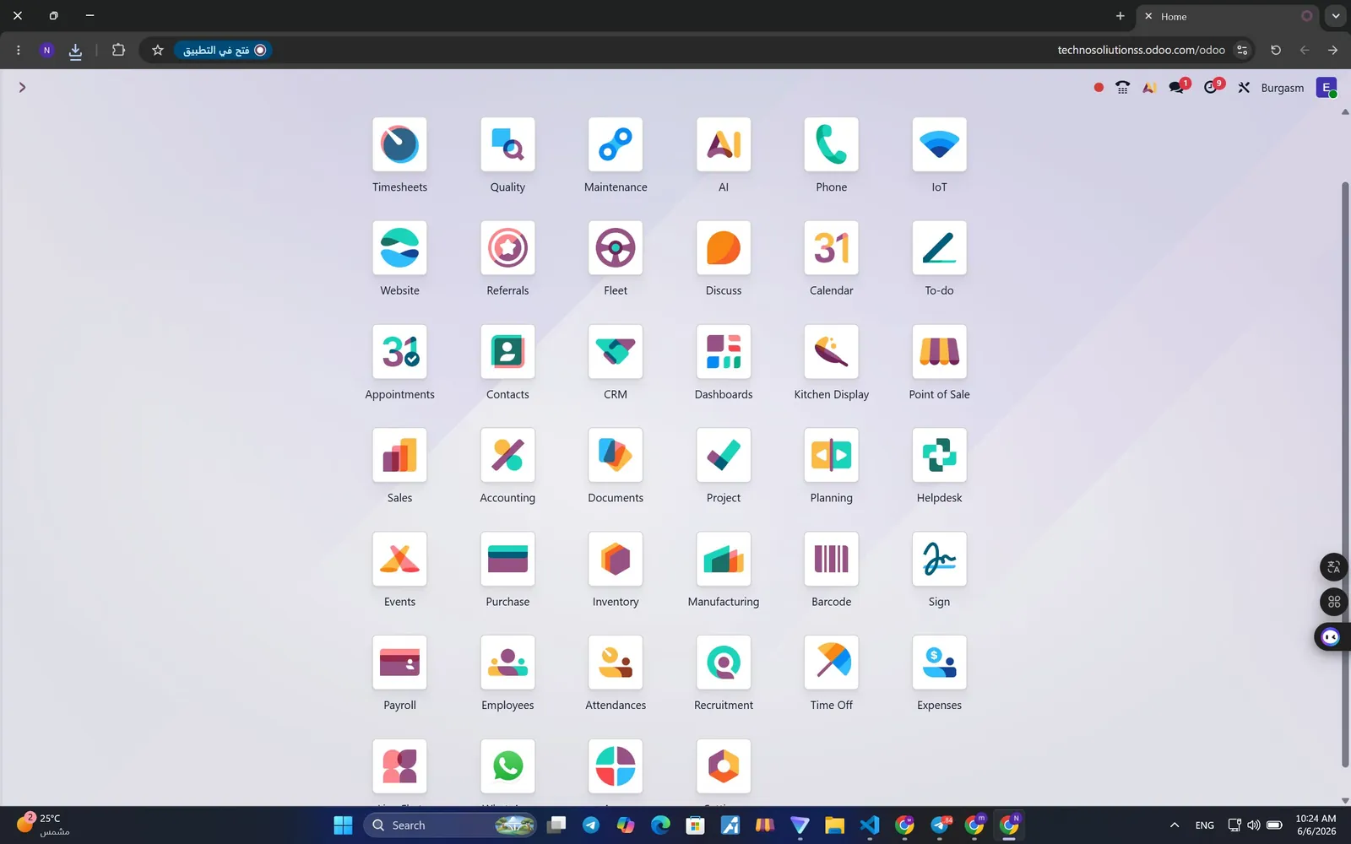The width and height of the screenshot is (1351, 844).
Task: Click the red recording dot indicator
Action: pos(1099,87)
